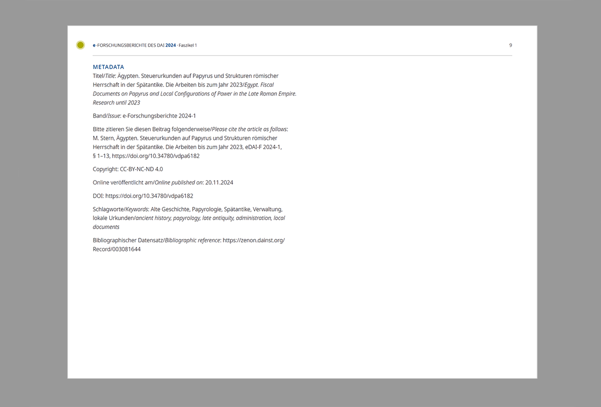Click the keyword Spätantike
This screenshot has width=601, height=407.
coord(238,209)
